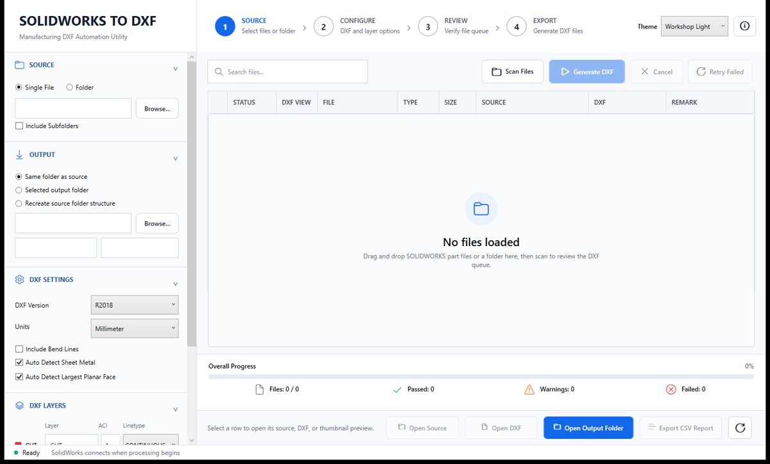
Task: Choose Recreate source folder structure option
Action: point(18,203)
